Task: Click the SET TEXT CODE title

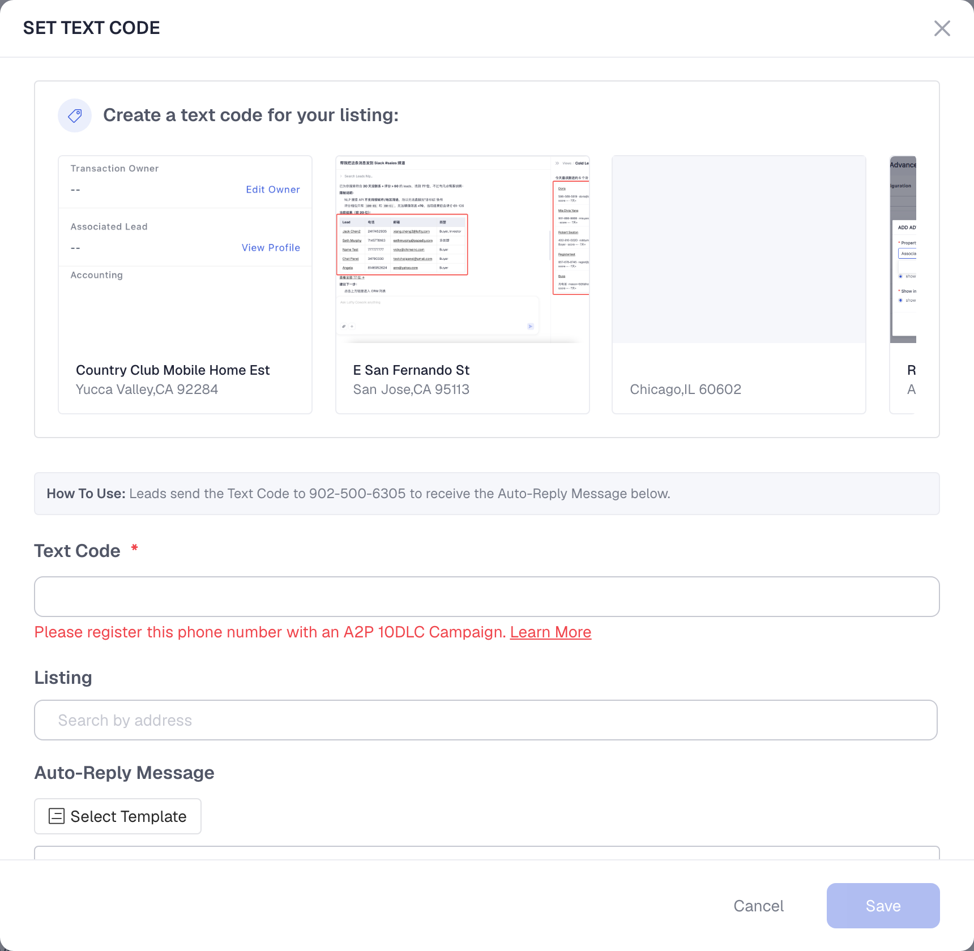Action: point(92,28)
